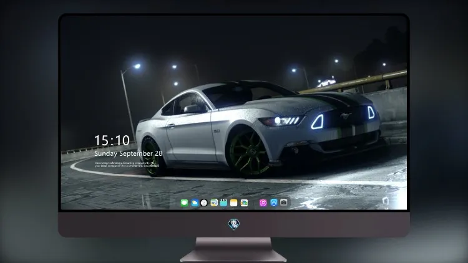Image resolution: width=468 pixels, height=263 pixels.
Task: Click the Sunday September 28 date text
Action: tap(129, 153)
